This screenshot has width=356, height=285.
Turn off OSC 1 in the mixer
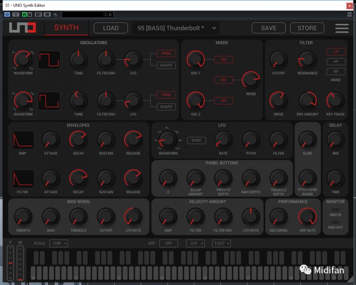pos(224,60)
